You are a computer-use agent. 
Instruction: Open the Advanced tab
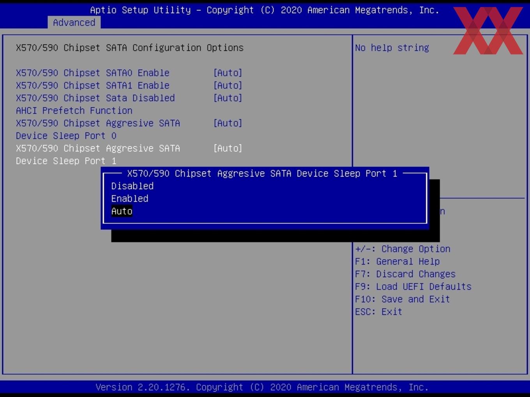pos(74,23)
